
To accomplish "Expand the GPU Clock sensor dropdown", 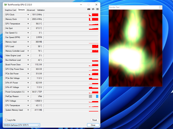I will (x=28, y=15).
